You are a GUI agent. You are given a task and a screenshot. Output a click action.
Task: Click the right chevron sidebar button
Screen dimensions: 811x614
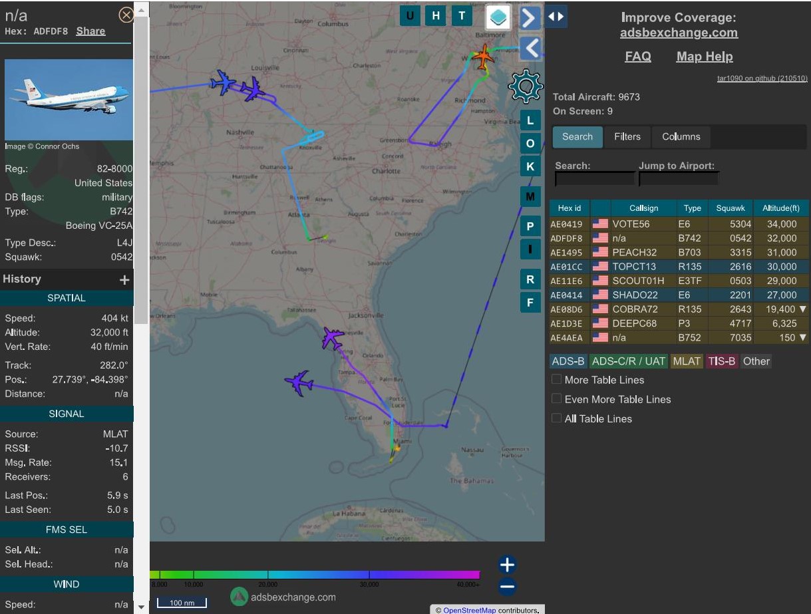click(x=530, y=18)
